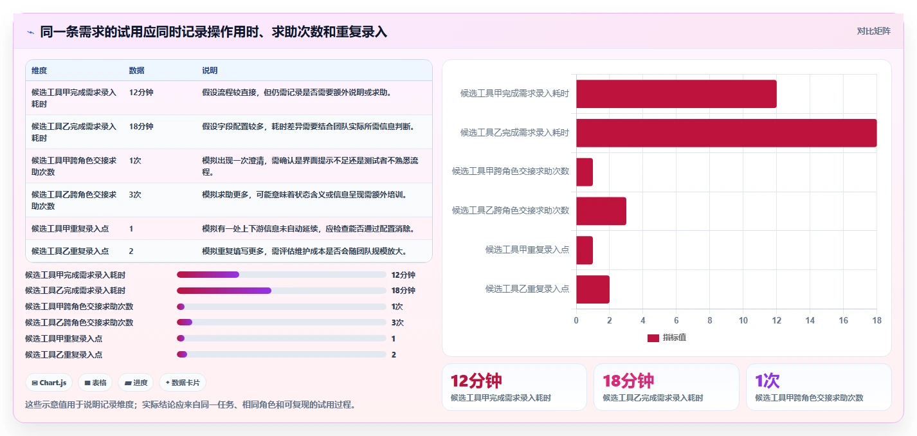Click progress bar for 候选工具甲重复录入点
This screenshot has width=917, height=436.
(x=282, y=338)
